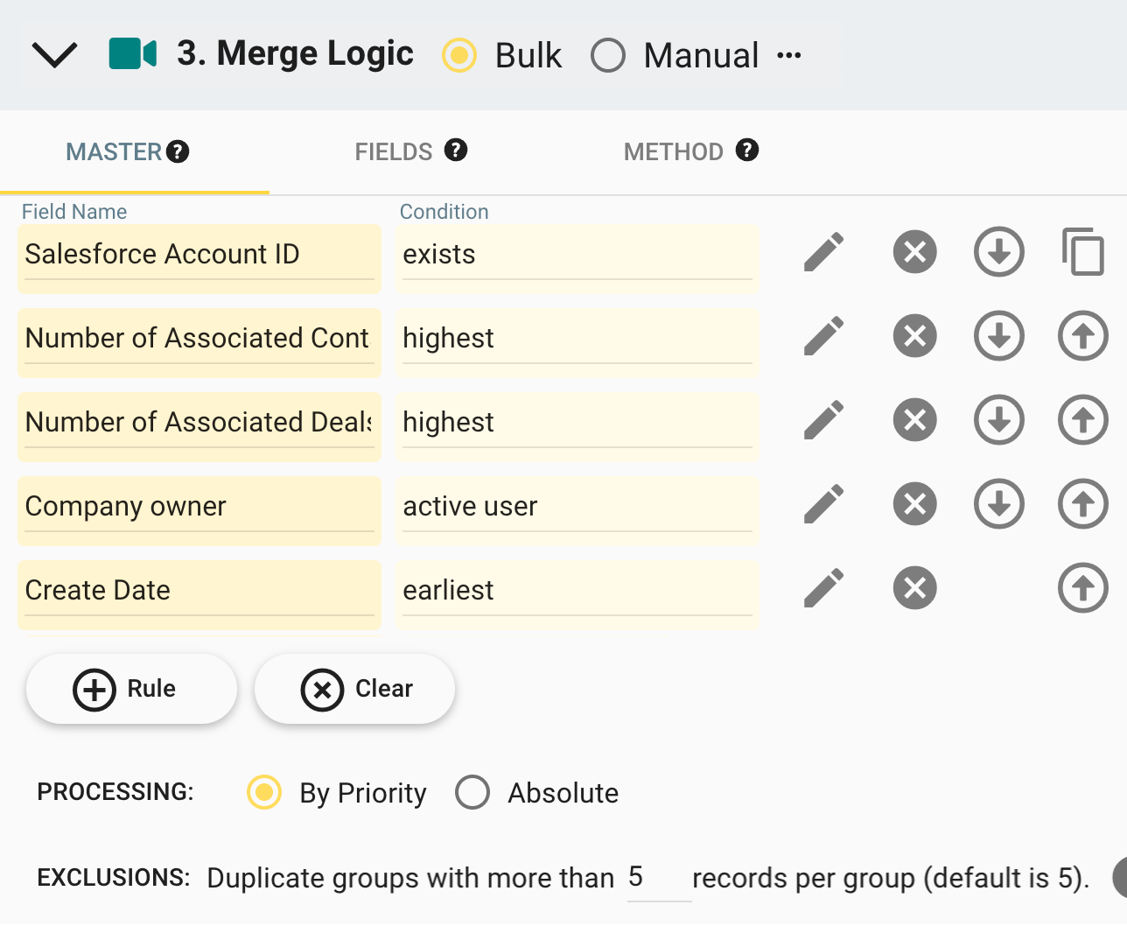Edit the Number of Associated Deals rule
The width and height of the screenshot is (1127, 926).
pyautogui.click(x=823, y=420)
